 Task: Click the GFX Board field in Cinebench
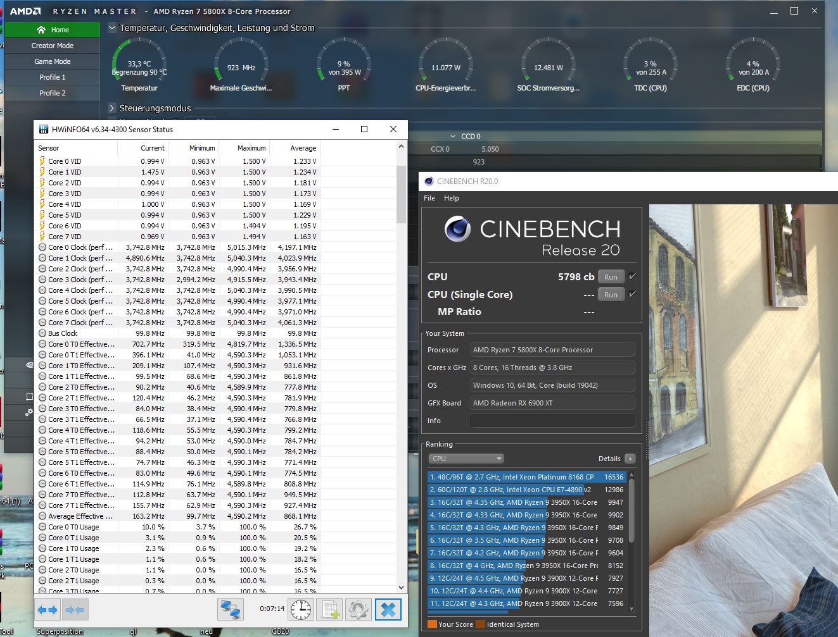click(x=552, y=403)
